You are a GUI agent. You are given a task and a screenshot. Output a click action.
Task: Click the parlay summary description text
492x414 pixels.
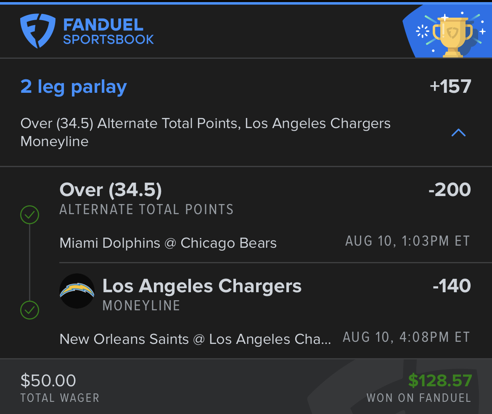(205, 132)
